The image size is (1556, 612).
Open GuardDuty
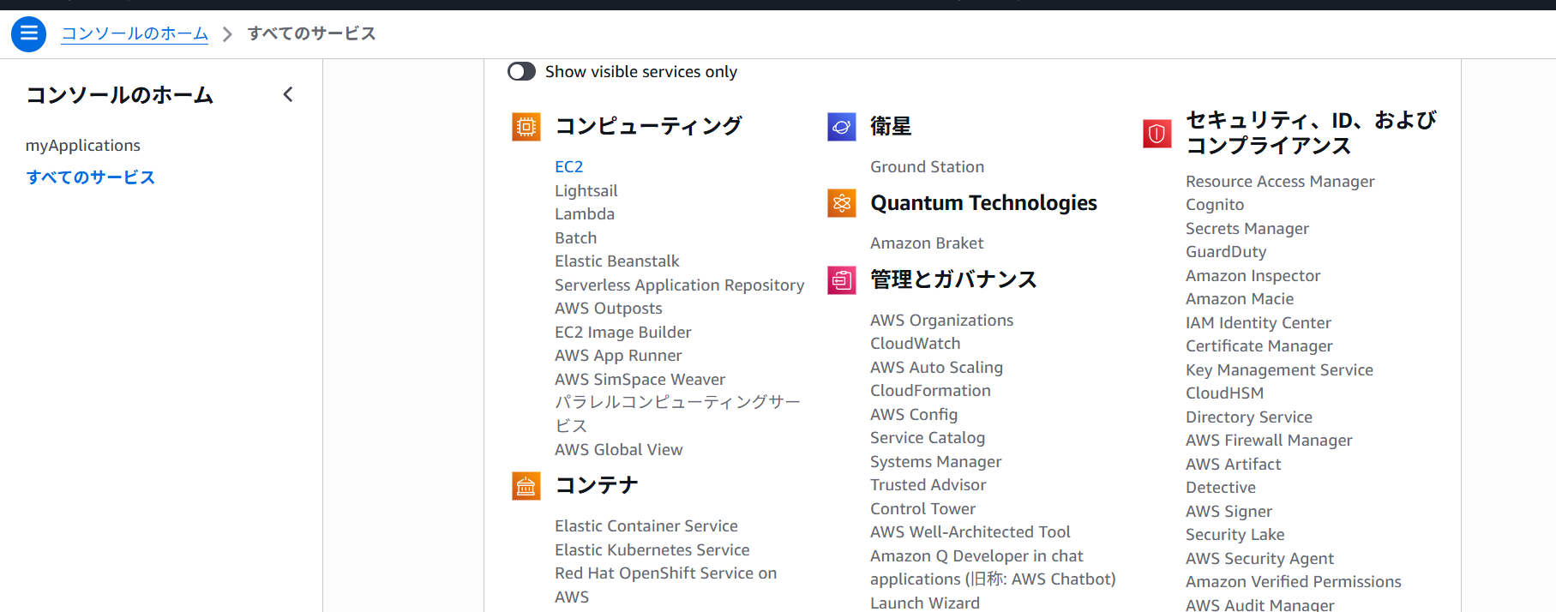tap(1226, 252)
